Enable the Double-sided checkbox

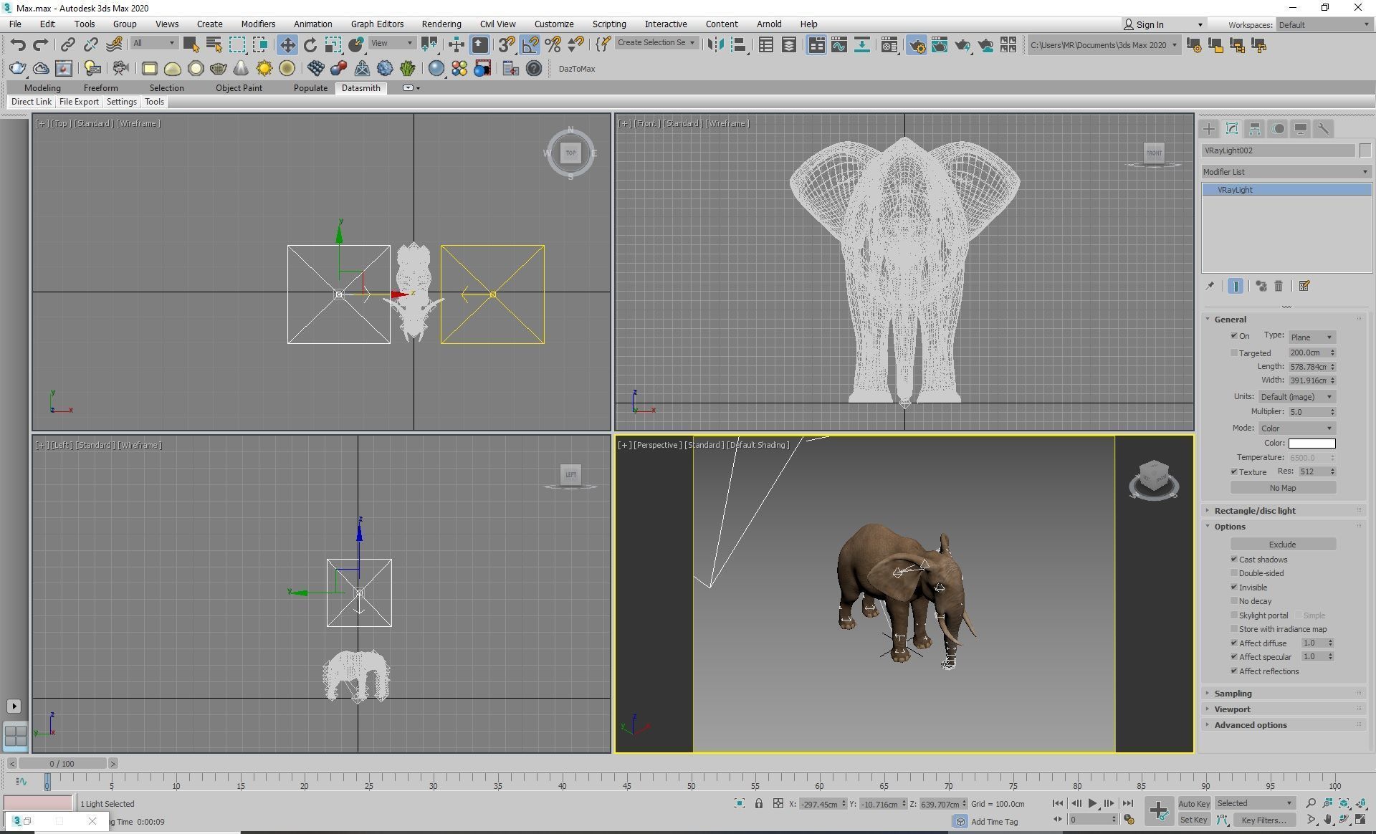pos(1234,573)
